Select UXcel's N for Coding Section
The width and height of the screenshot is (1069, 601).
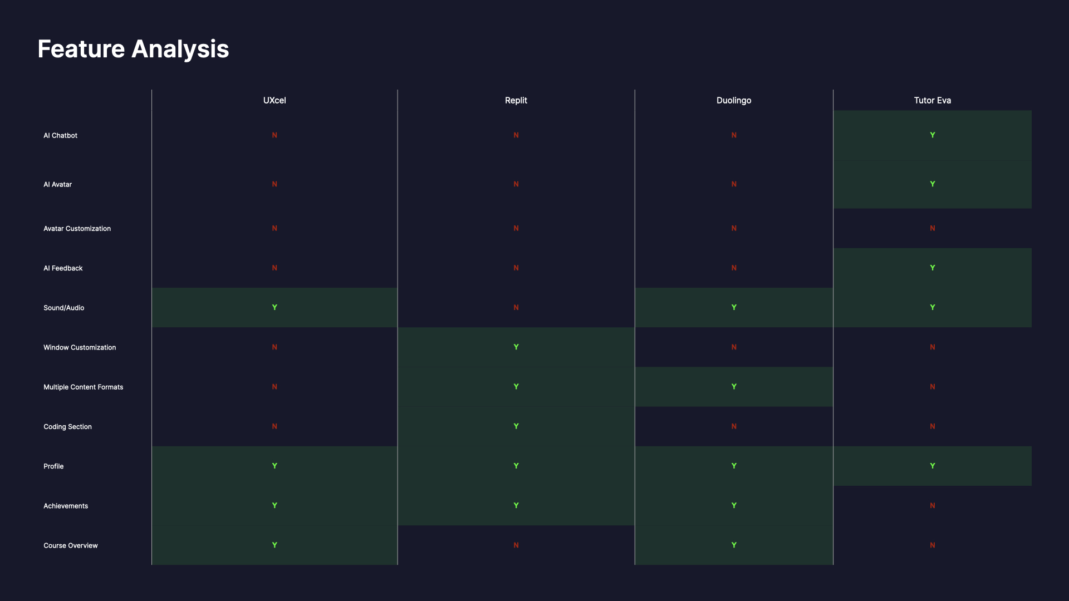[274, 426]
